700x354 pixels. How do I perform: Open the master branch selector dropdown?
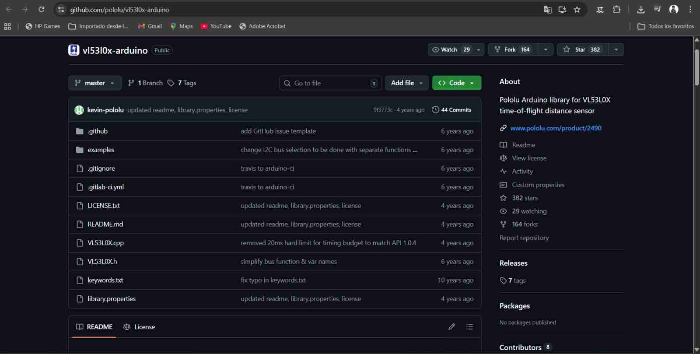(95, 83)
